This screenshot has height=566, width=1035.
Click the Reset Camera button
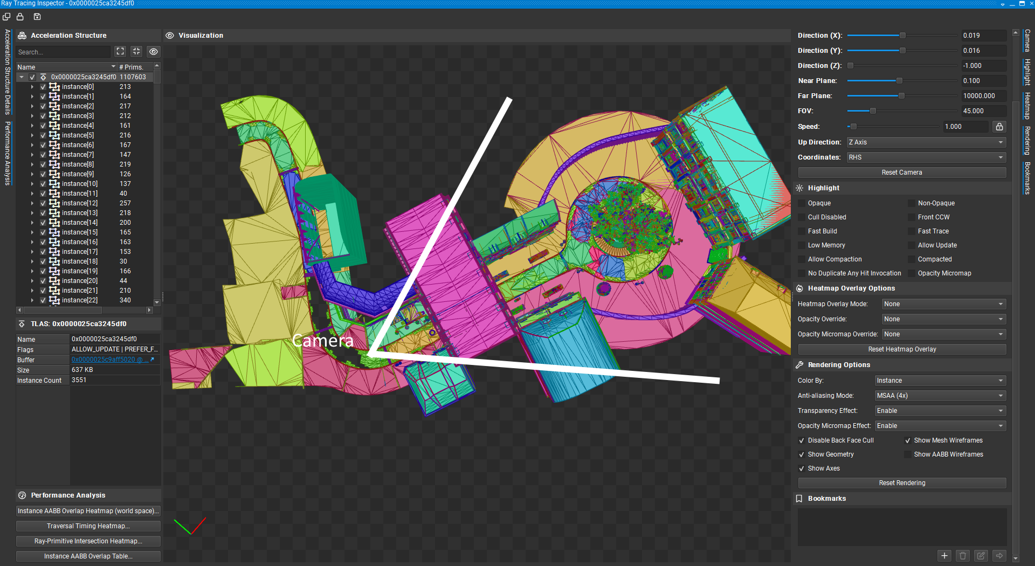901,172
